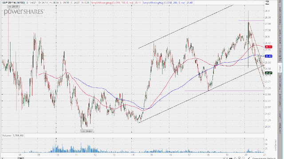Image resolution: width=284 pixels, height=159 pixels.
Task: Click the D: 1/4/21 date field
Action: point(31,3)
